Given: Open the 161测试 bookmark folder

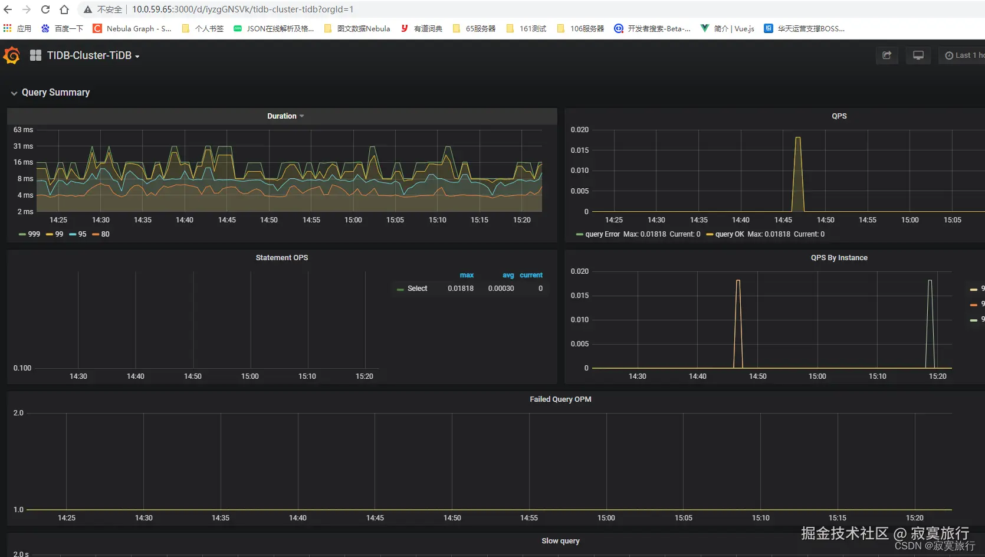Looking at the screenshot, I should click(x=526, y=28).
